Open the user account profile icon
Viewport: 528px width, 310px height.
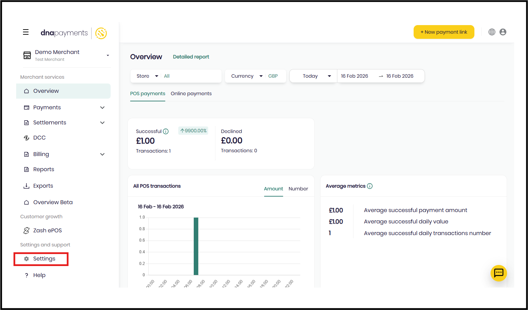pos(503,32)
